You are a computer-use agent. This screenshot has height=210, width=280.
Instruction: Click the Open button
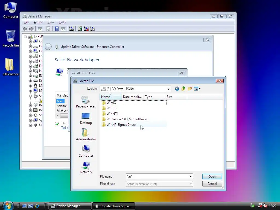pos(212,177)
